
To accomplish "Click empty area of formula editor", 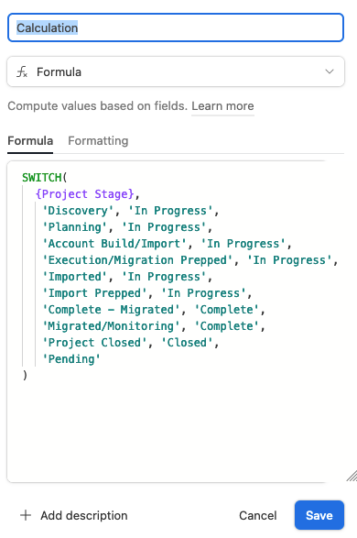I will click(171, 429).
